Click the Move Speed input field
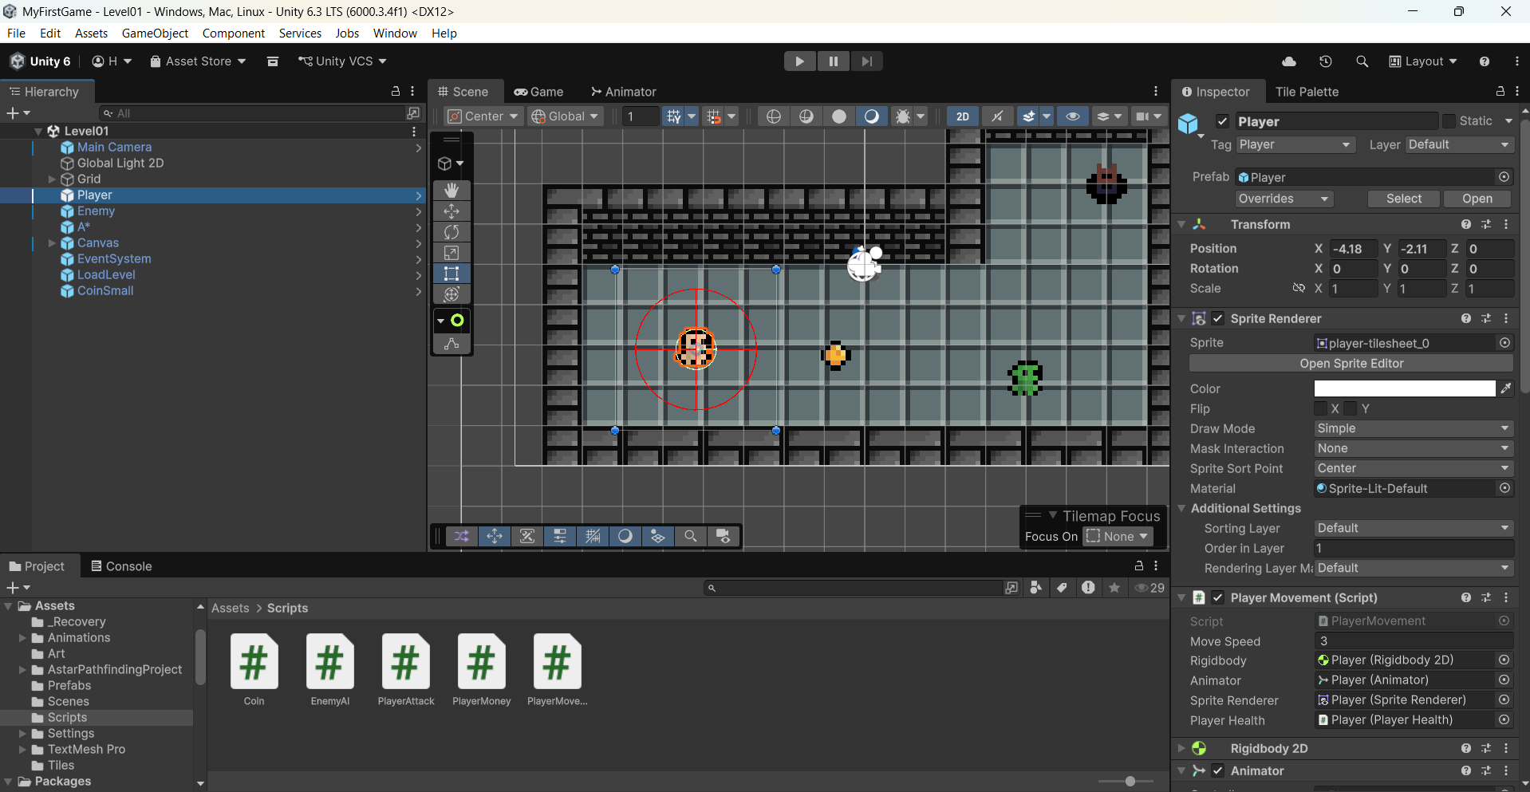This screenshot has width=1530, height=792. click(1414, 641)
